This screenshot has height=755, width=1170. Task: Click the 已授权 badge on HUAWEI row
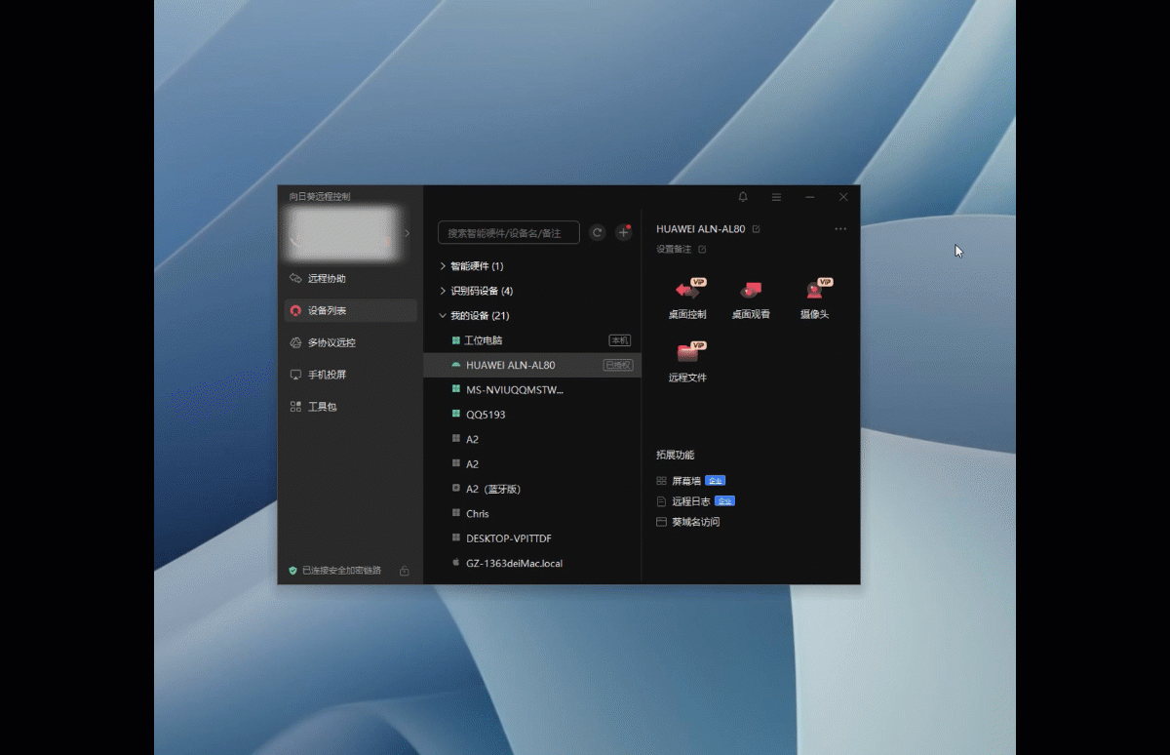(x=618, y=365)
